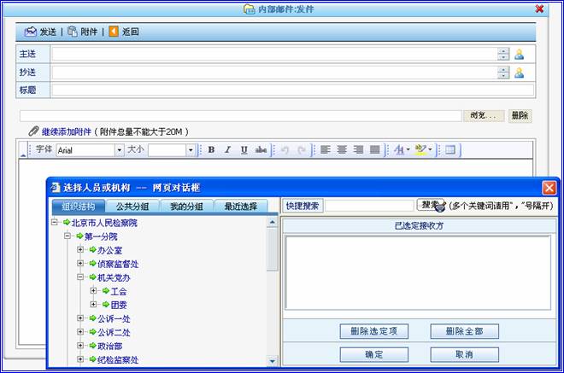564x373 pixels.
Task: Switch to the 公共分组 tab
Action: [x=132, y=206]
